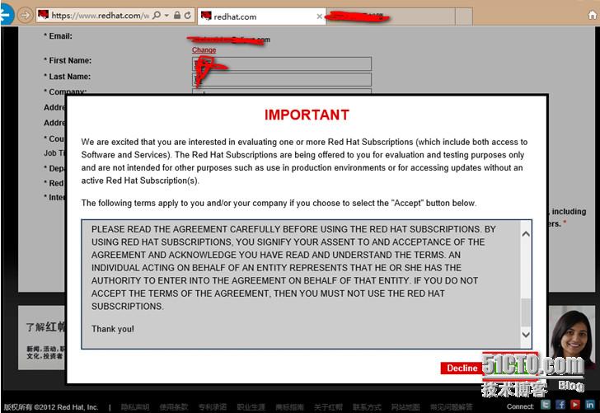Click the red hat favicon in address bar
Viewport: 600px width, 413px height.
(43, 15)
